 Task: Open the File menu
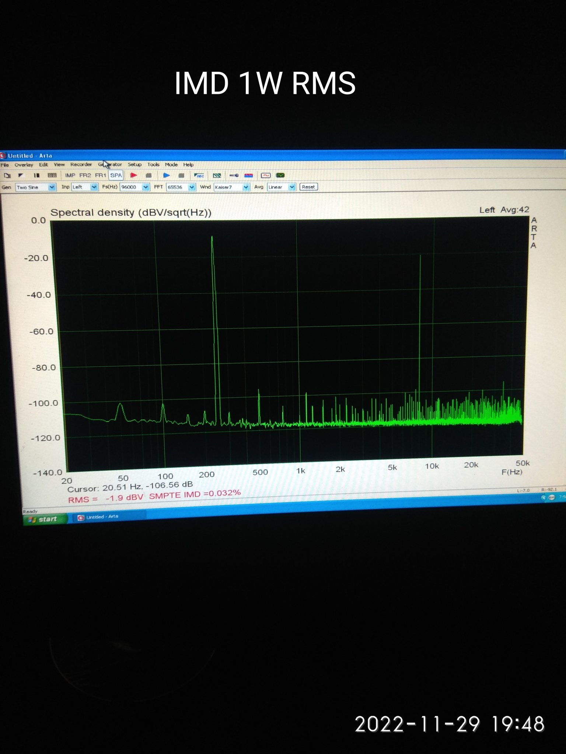point(4,165)
